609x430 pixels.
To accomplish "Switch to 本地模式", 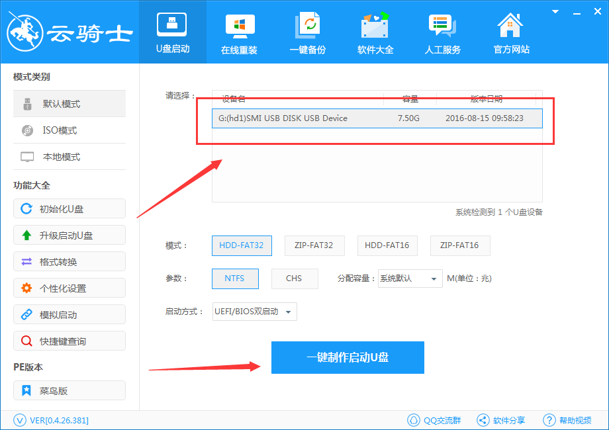I will [69, 157].
